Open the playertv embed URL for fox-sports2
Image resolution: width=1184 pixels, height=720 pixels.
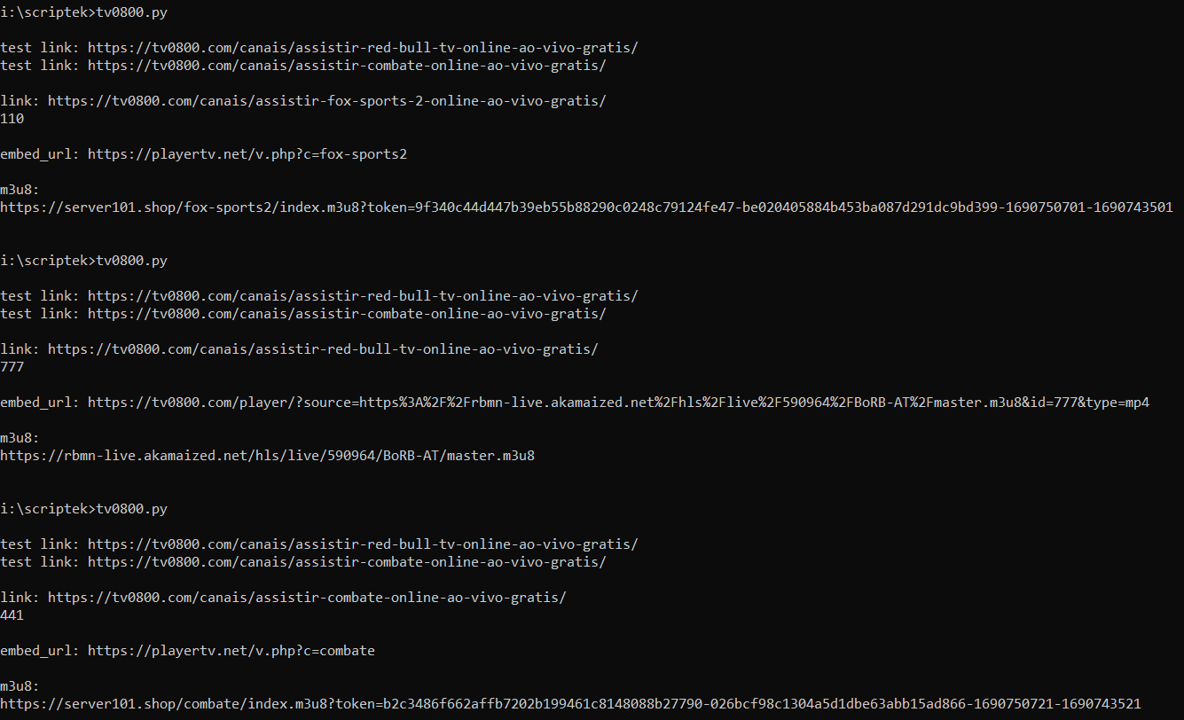pos(247,154)
